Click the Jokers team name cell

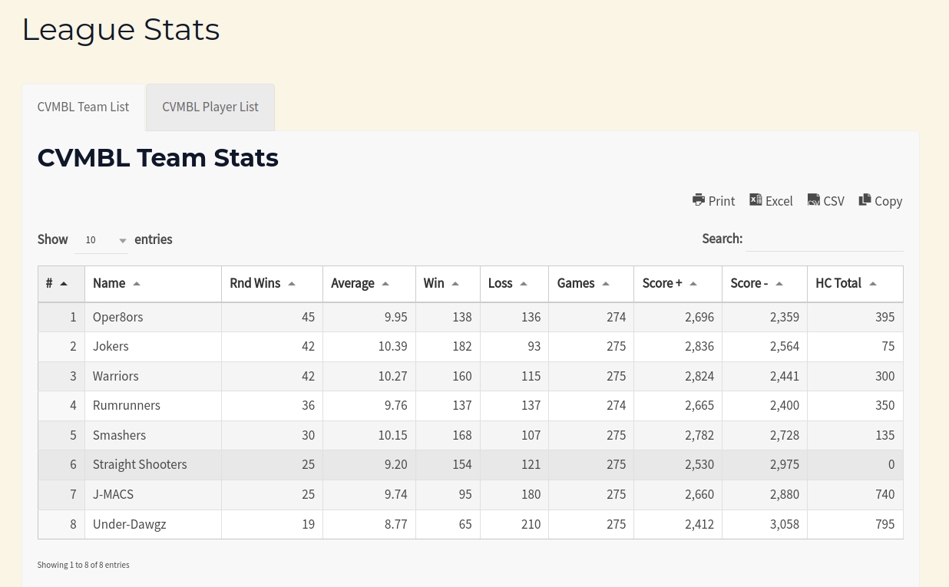coord(111,347)
